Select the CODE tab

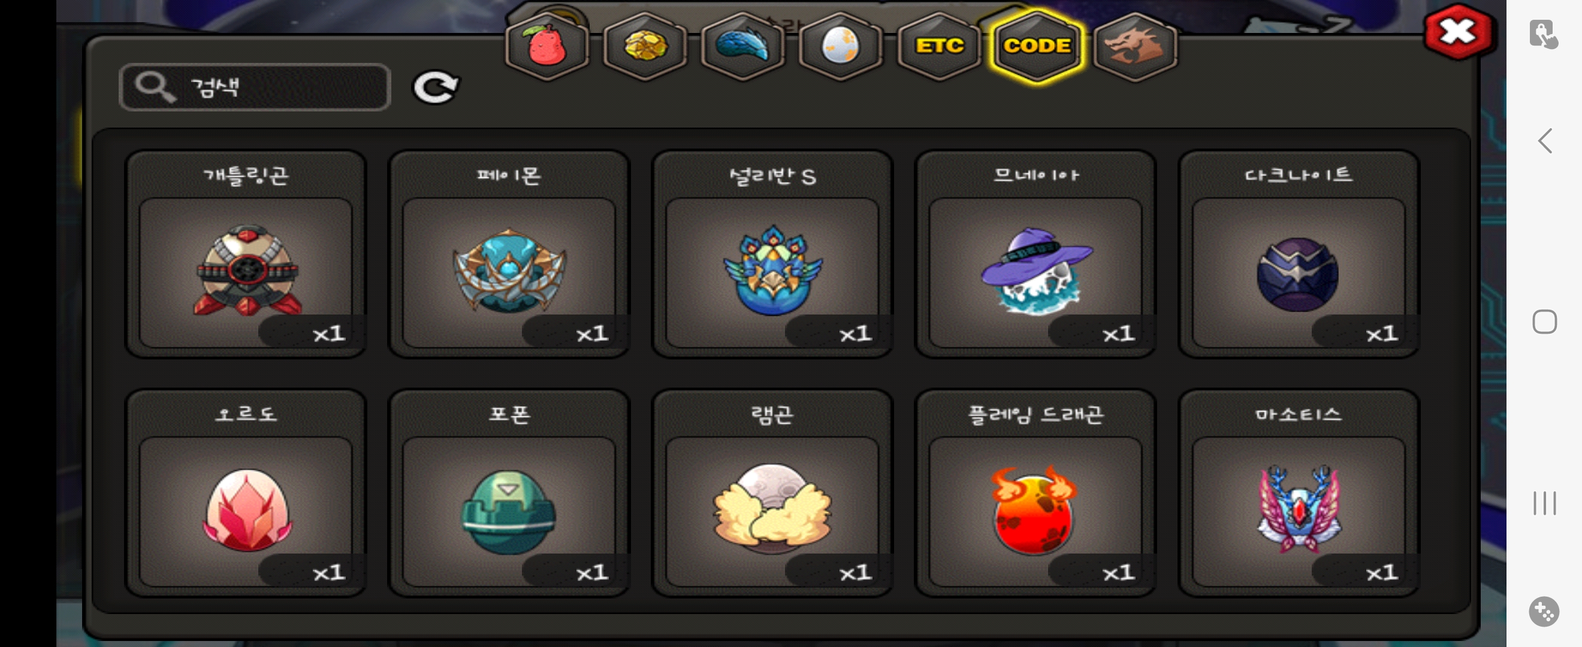1037,46
